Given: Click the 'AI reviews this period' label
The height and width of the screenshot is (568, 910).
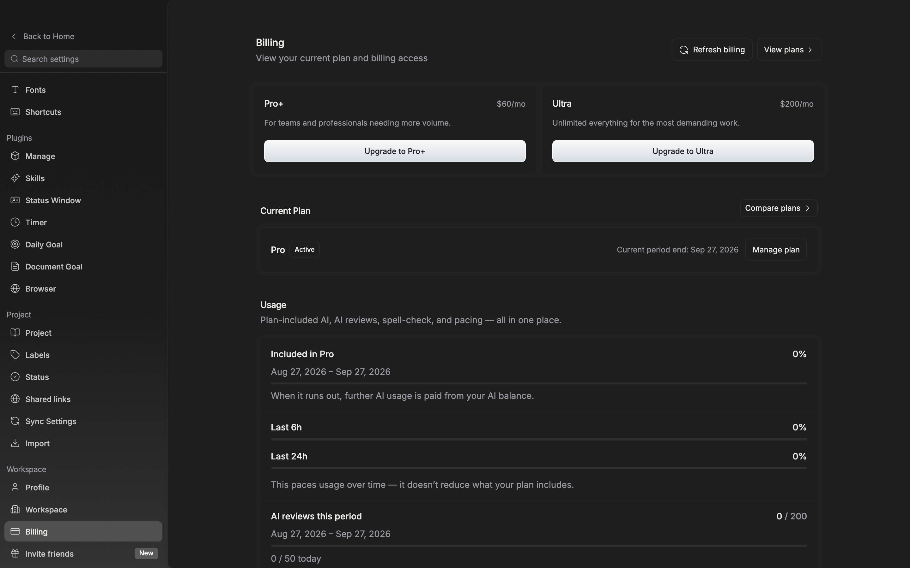Looking at the screenshot, I should point(316,516).
